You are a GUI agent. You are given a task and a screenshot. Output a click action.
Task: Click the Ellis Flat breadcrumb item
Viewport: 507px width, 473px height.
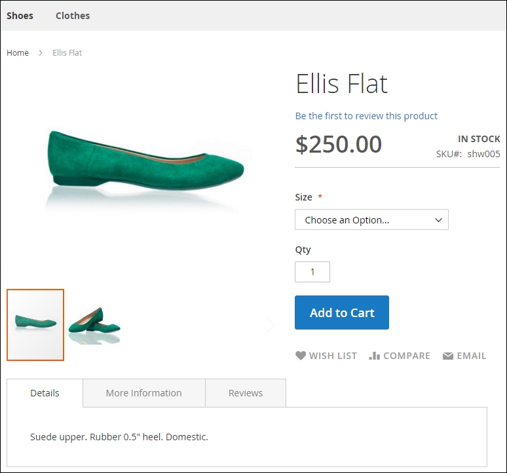tap(67, 53)
